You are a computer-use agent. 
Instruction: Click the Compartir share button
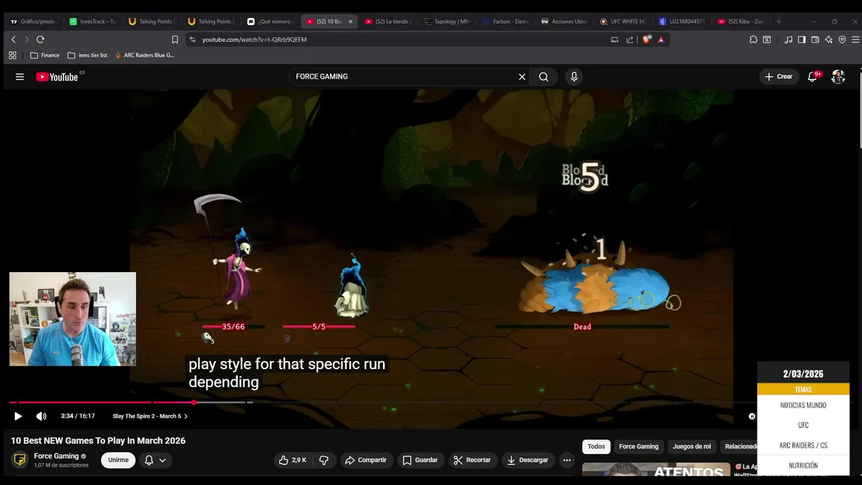coord(366,460)
